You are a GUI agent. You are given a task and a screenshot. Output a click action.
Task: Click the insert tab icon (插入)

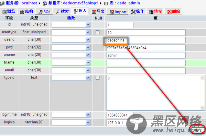click(x=76, y=11)
